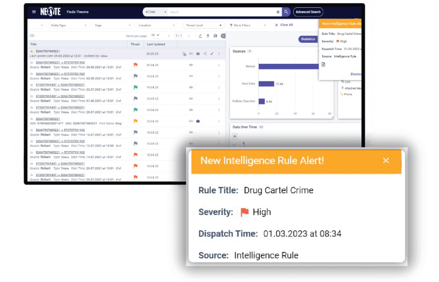The image size is (439, 282).
Task: Open the main navigation hamburger menu
Action: coord(34,12)
